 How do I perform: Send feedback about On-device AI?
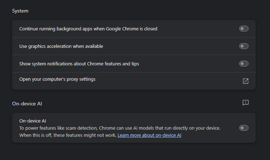pos(246,102)
